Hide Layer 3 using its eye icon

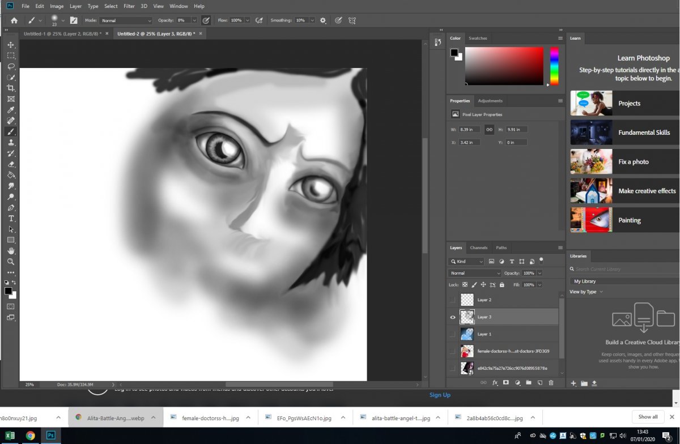[x=452, y=317]
